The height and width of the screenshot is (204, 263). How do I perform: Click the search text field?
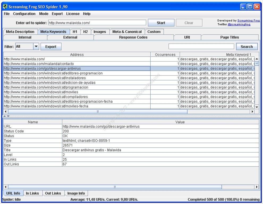click(x=201, y=47)
